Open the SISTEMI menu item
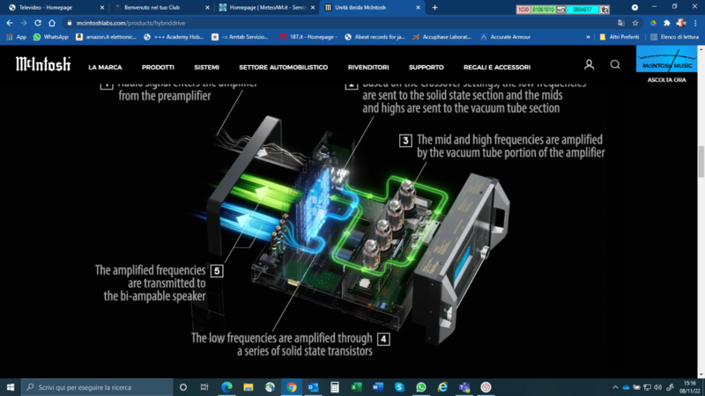705x396 pixels. click(x=206, y=67)
